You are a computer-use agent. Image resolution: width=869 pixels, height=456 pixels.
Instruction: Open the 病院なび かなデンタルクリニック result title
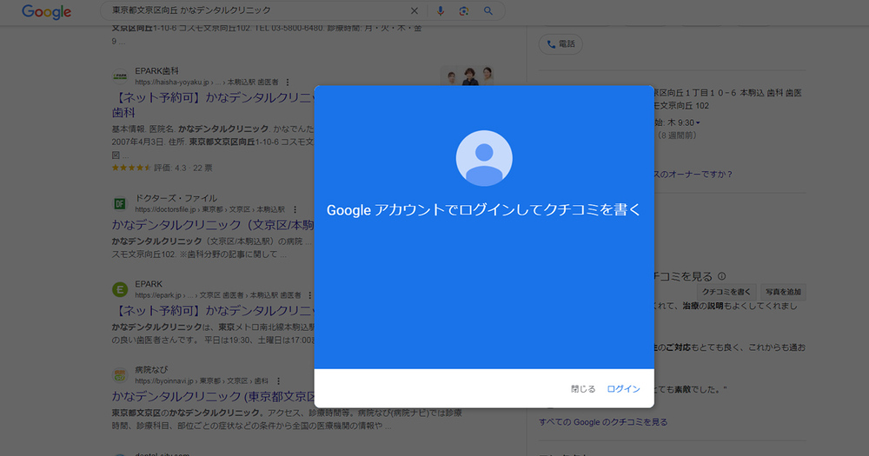(213, 395)
